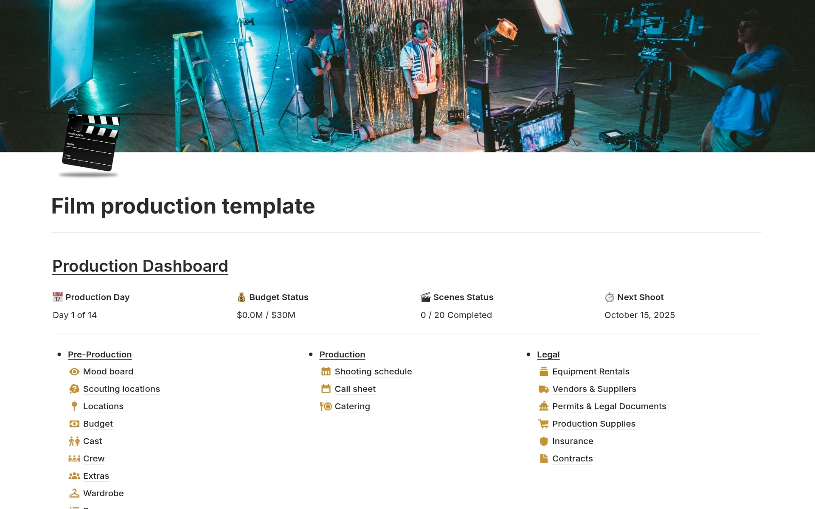Open Permits & Legal Documents page
This screenshot has width=815, height=509.
[609, 407]
